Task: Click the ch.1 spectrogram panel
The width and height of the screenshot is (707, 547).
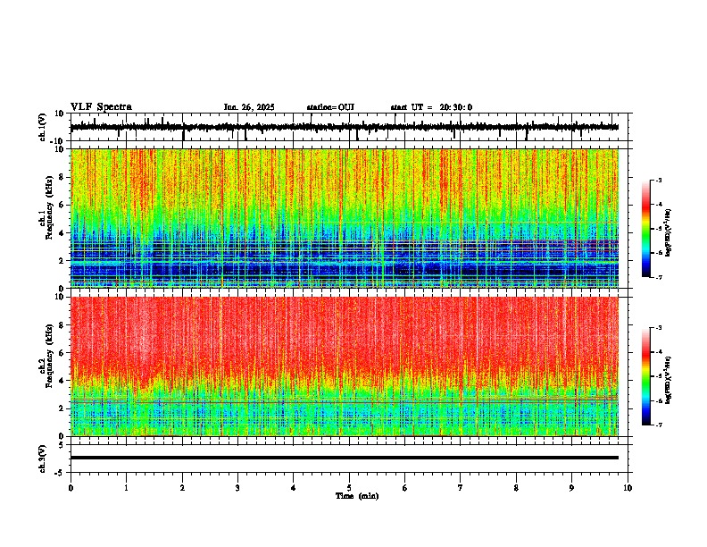Action: tap(345, 218)
